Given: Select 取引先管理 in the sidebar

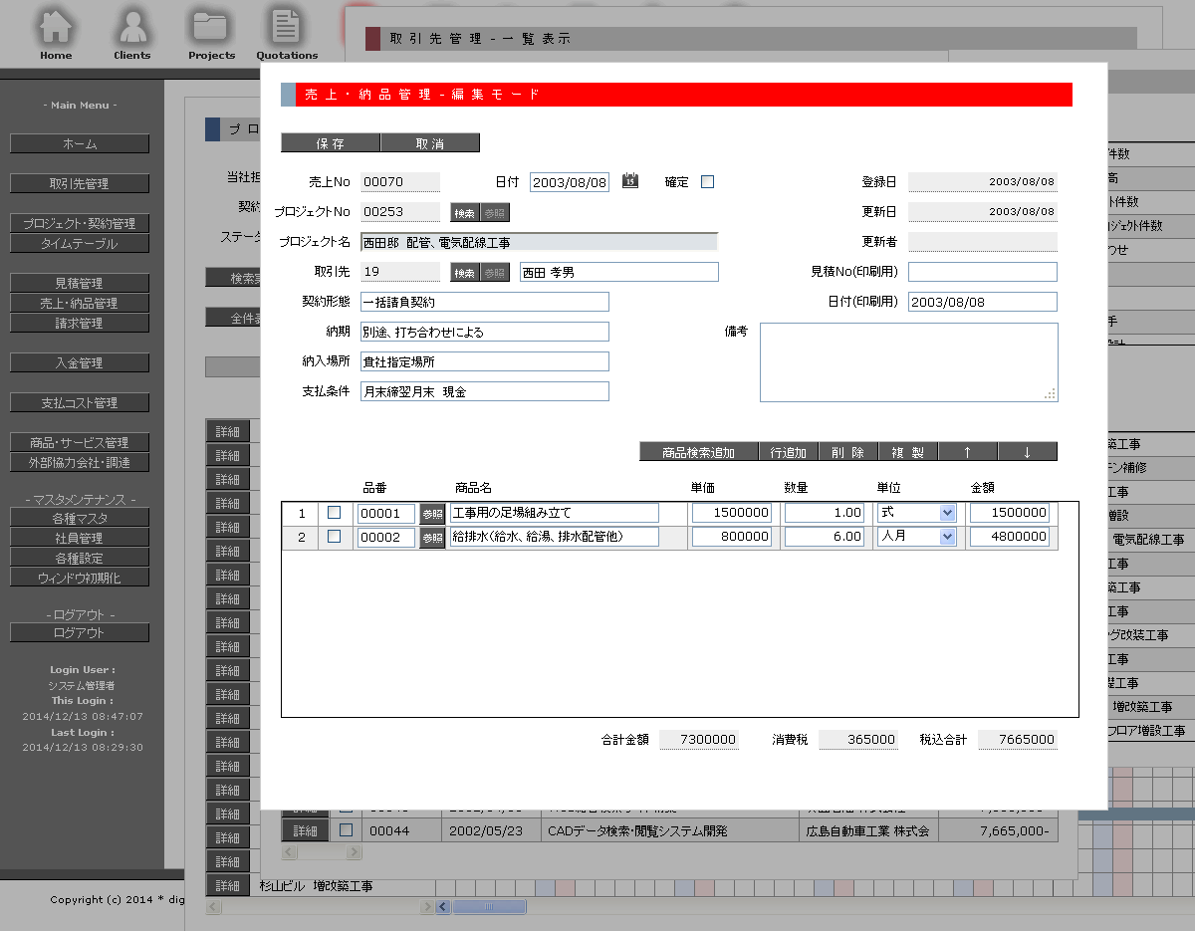Looking at the screenshot, I should point(80,184).
